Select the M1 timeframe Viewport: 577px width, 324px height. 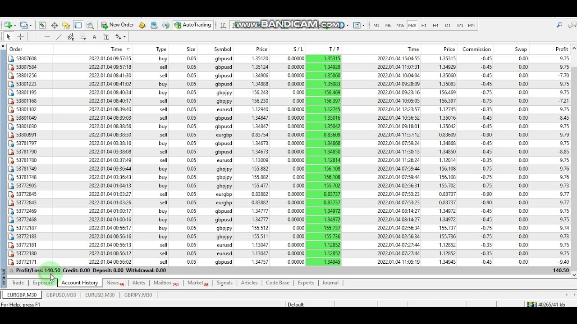click(376, 26)
